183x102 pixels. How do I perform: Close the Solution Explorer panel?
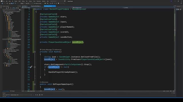pyautogui.click(x=20, y=6)
